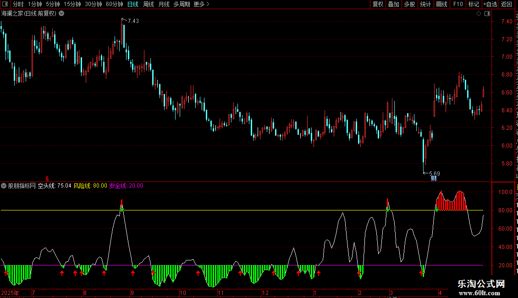518x298 pixels.
Task: Open the 画线 drawing tools
Action: pyautogui.click(x=442, y=4)
